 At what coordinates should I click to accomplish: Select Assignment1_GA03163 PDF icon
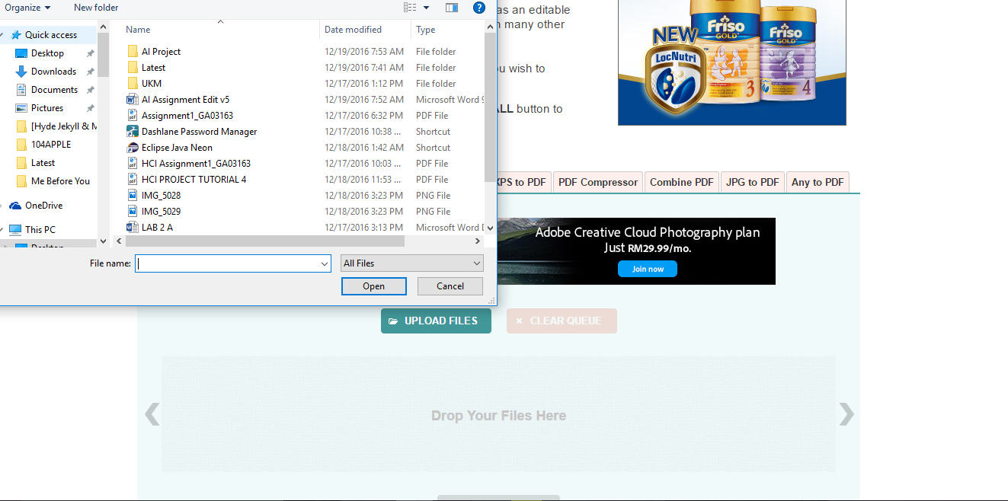click(133, 116)
